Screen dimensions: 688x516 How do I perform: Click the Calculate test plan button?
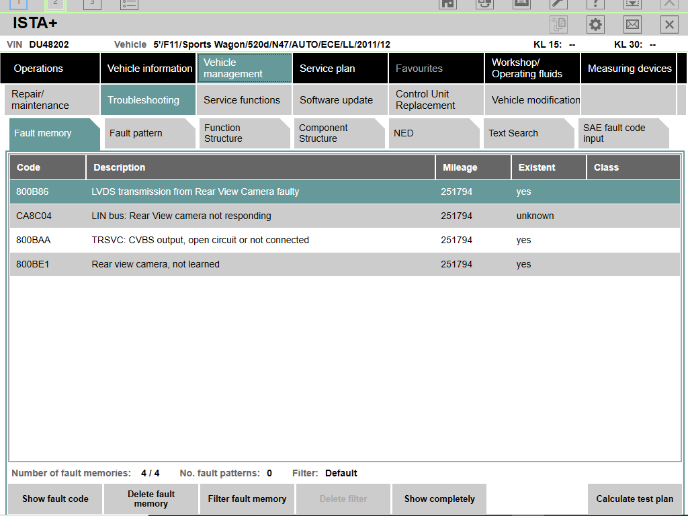634,499
